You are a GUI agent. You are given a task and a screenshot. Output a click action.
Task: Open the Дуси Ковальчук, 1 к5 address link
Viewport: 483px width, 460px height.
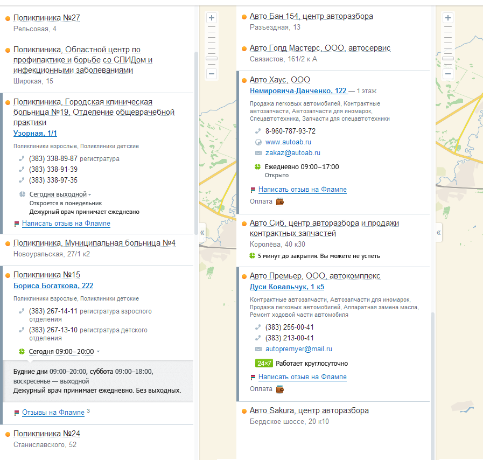287,287
